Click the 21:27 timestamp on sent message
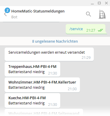This screenshot has height=116, width=110. [91, 30]
